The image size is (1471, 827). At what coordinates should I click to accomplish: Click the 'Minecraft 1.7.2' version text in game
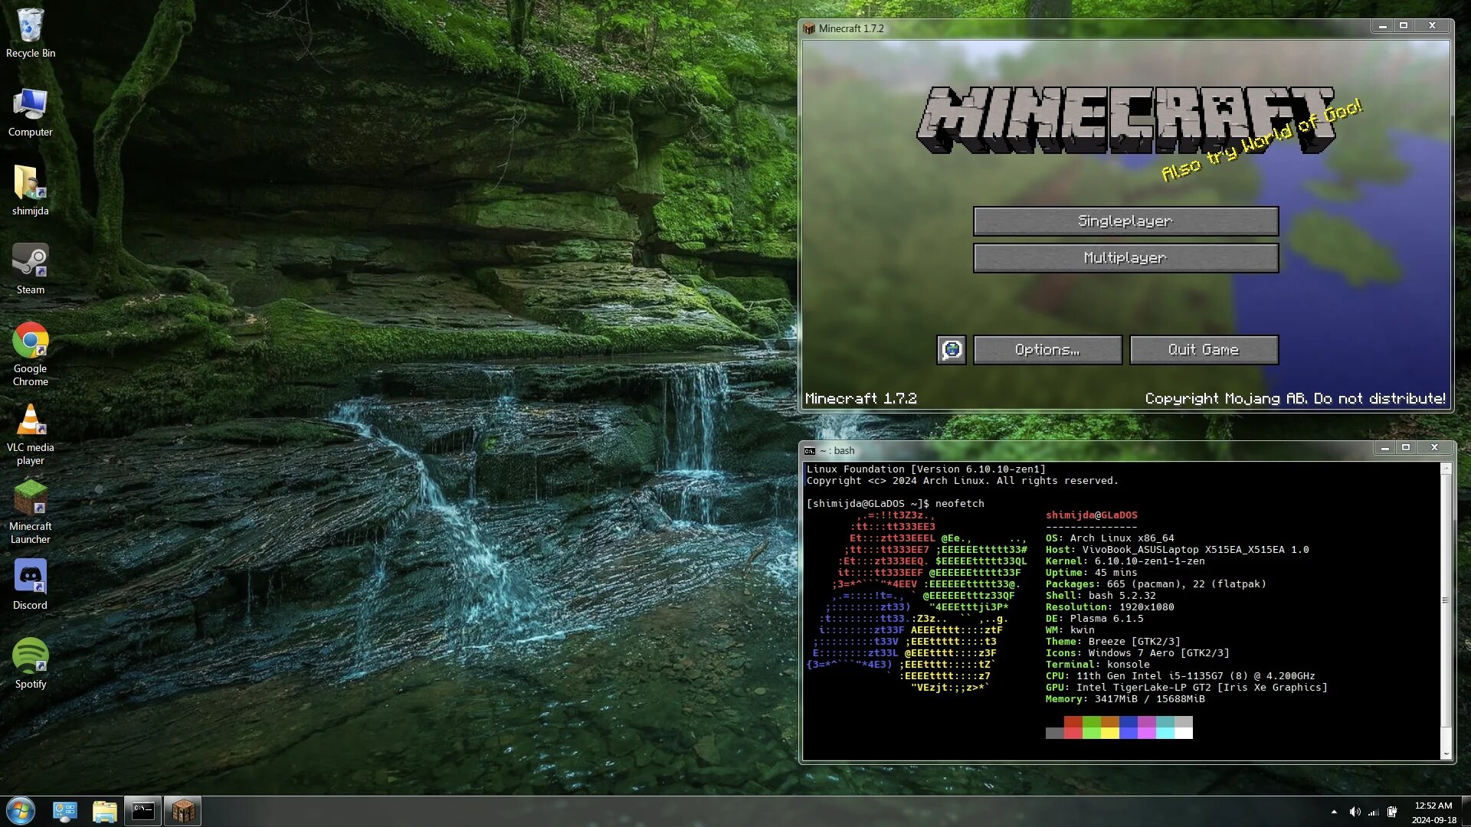click(x=860, y=398)
